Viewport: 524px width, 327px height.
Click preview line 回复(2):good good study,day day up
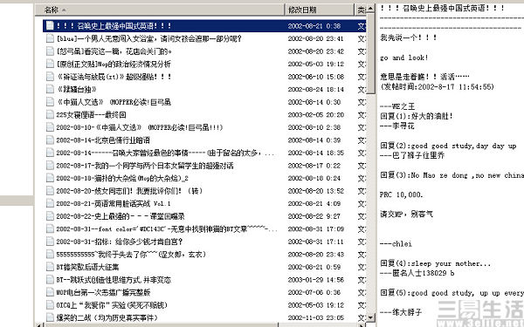[448, 146]
